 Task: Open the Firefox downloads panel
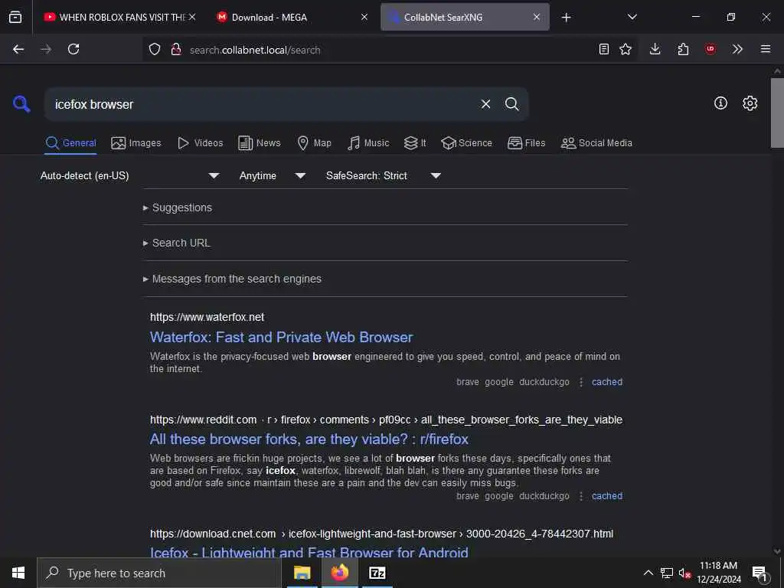[655, 49]
